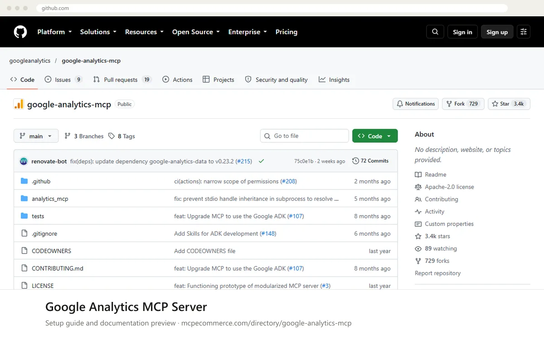
Task: Click the Sign up button
Action: 497,32
